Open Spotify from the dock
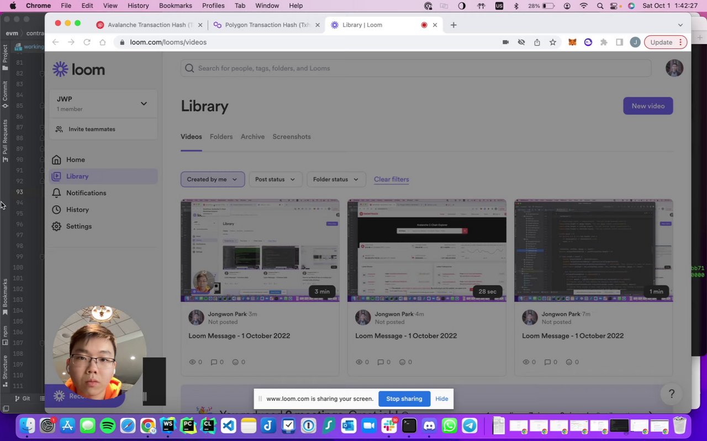The image size is (707, 441). tap(108, 426)
